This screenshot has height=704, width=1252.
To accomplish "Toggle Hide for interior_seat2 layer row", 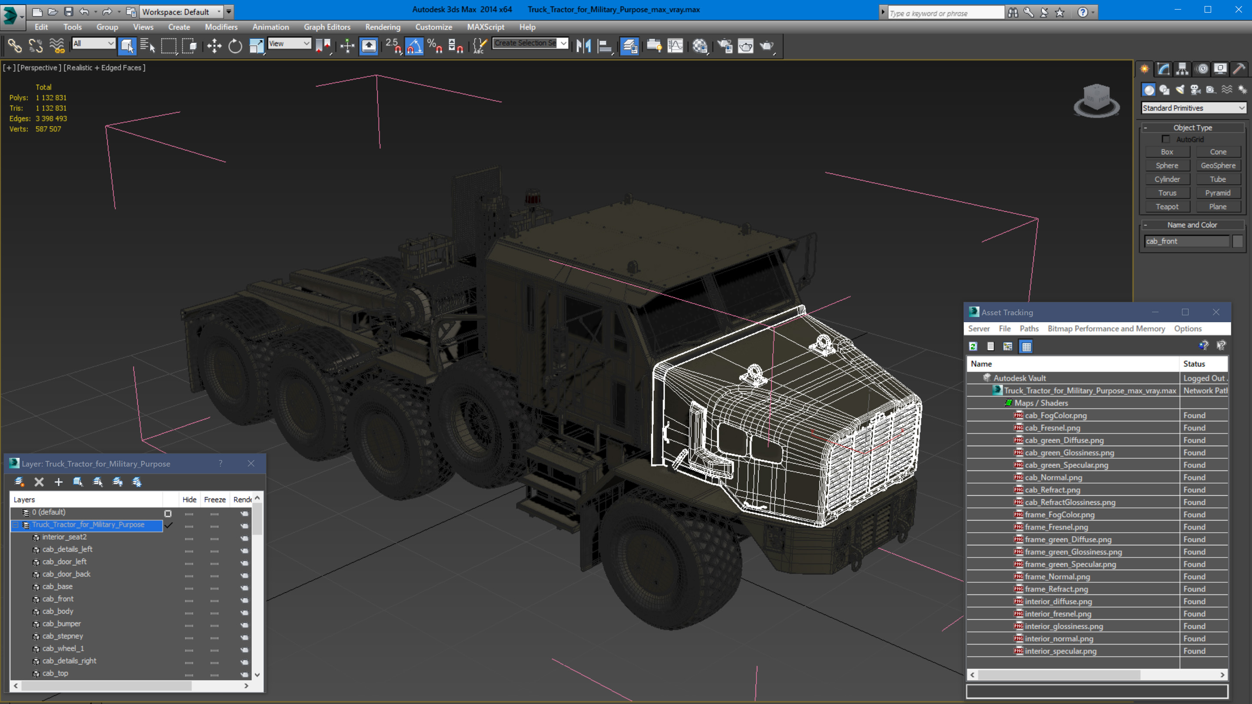I will 189,538.
